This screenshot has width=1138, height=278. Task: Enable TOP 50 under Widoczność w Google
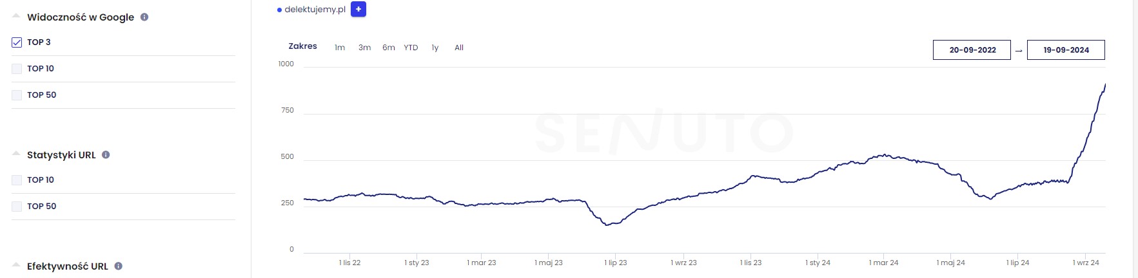[17, 95]
